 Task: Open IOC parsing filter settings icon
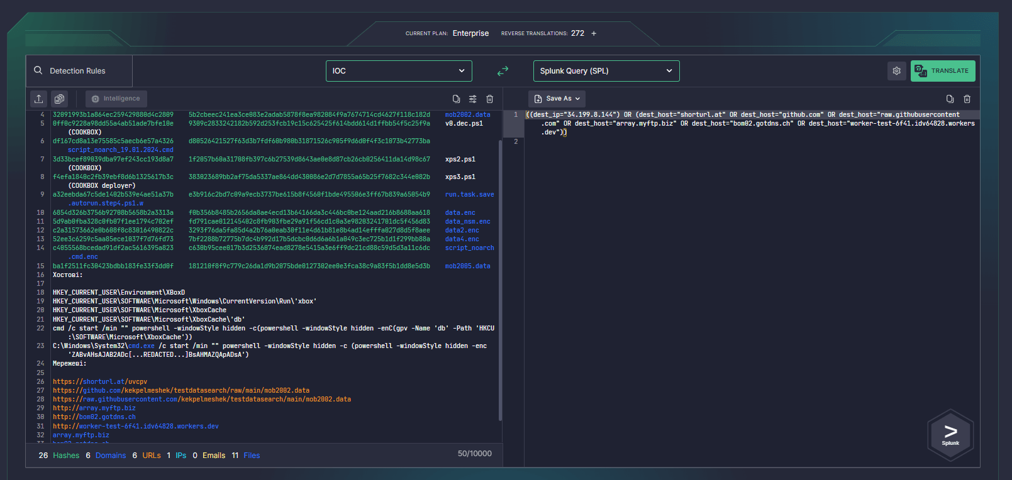473,99
